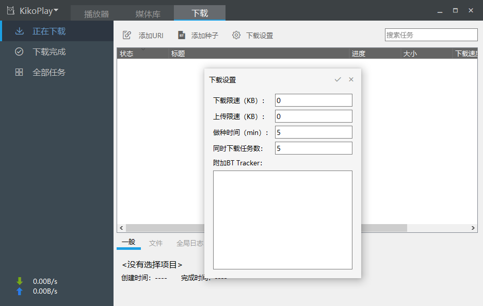
Task: Click the <没有选择项目> text
Action: click(152, 264)
